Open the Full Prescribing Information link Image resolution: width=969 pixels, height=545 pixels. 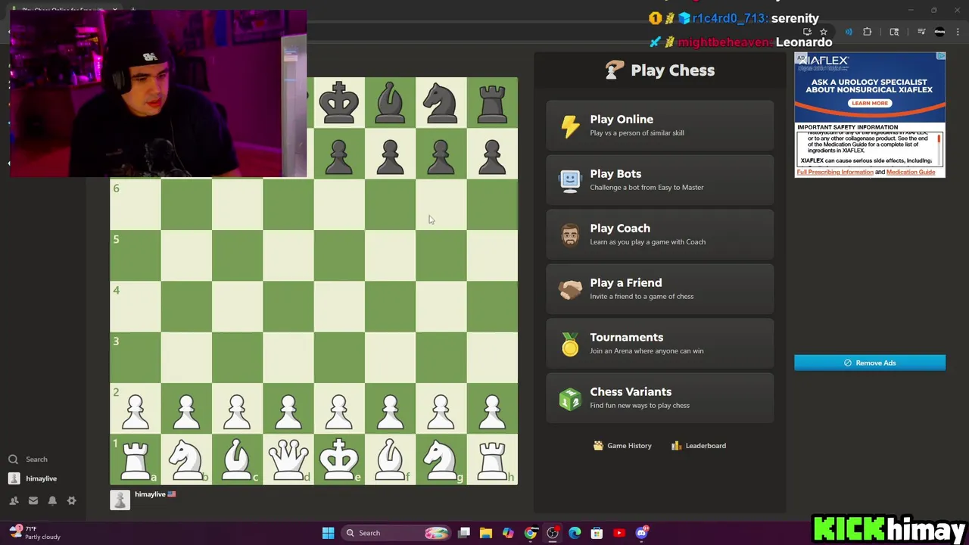click(x=835, y=172)
